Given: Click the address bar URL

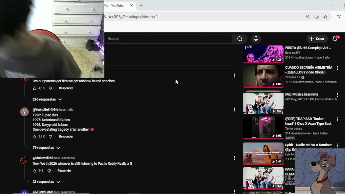Looking at the screenshot, I should [131, 17].
